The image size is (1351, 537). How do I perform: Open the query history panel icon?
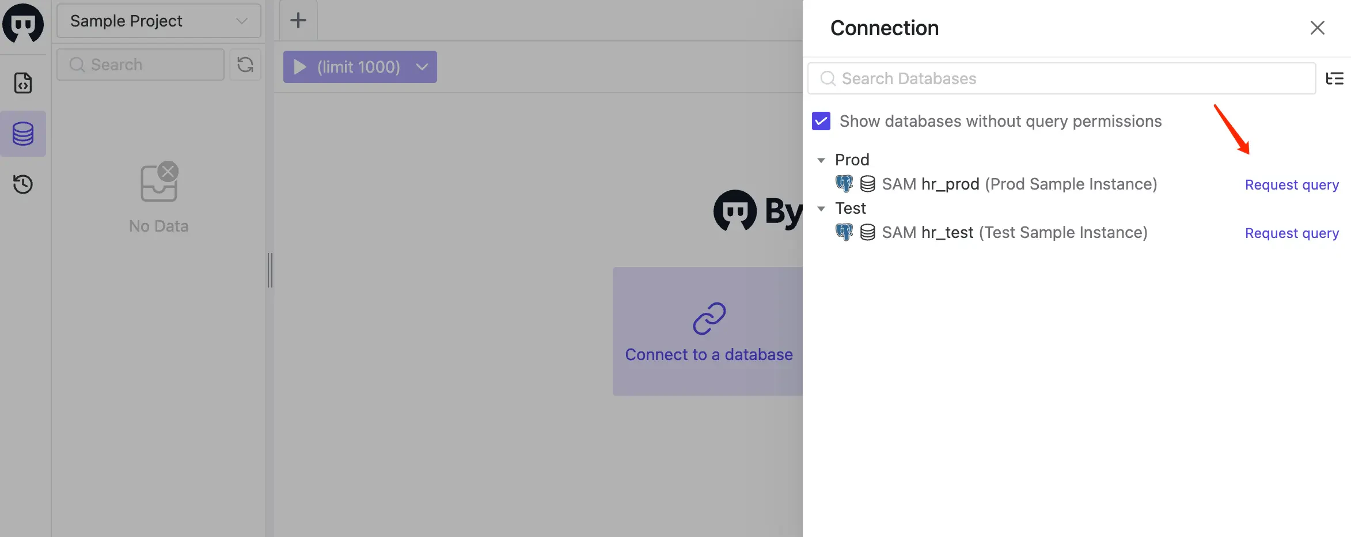(x=23, y=184)
